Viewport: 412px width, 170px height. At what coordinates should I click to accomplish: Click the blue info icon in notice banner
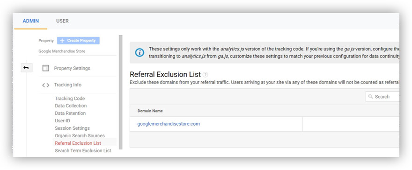point(140,52)
